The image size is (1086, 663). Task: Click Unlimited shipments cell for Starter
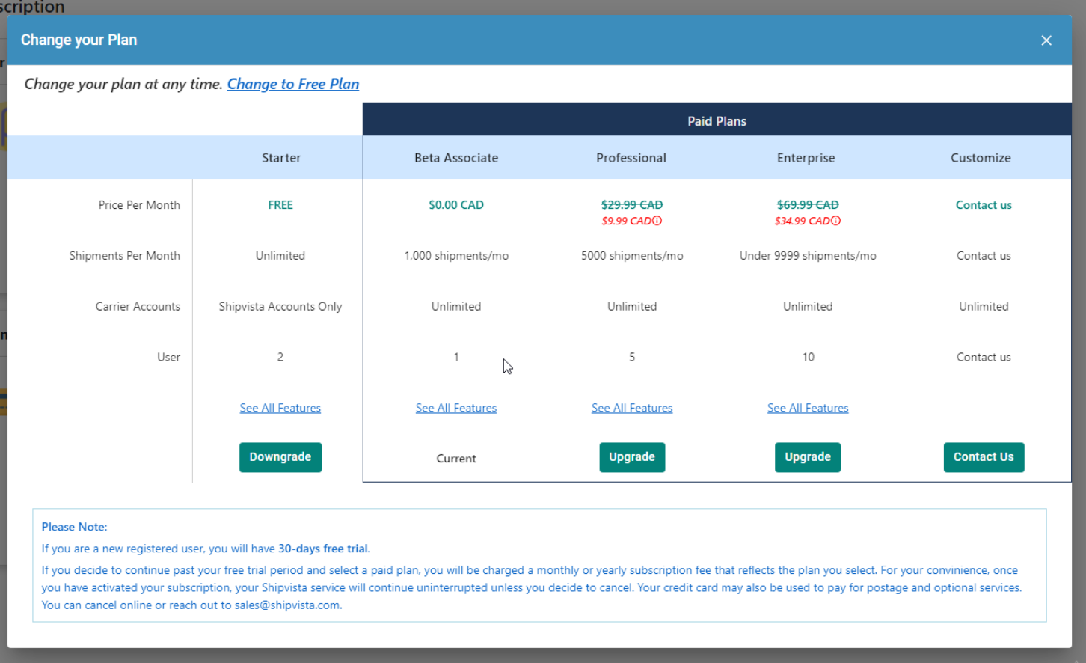click(280, 256)
